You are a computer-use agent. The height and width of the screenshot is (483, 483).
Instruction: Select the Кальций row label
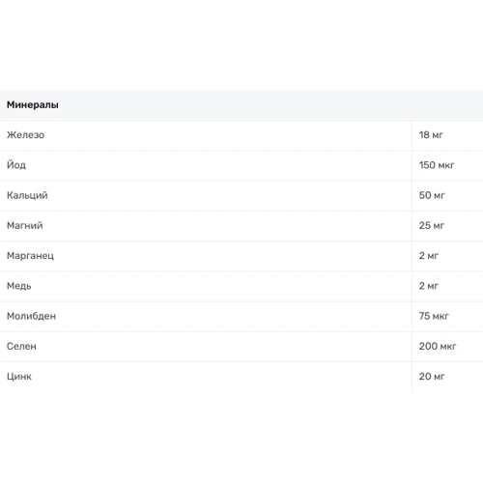click(x=27, y=195)
